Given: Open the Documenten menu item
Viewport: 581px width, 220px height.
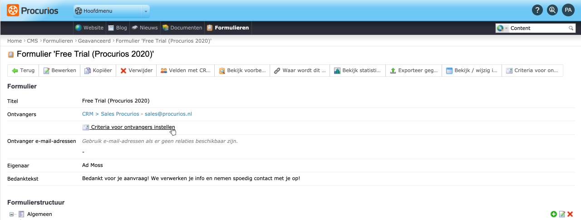Looking at the screenshot, I should pyautogui.click(x=182, y=28).
